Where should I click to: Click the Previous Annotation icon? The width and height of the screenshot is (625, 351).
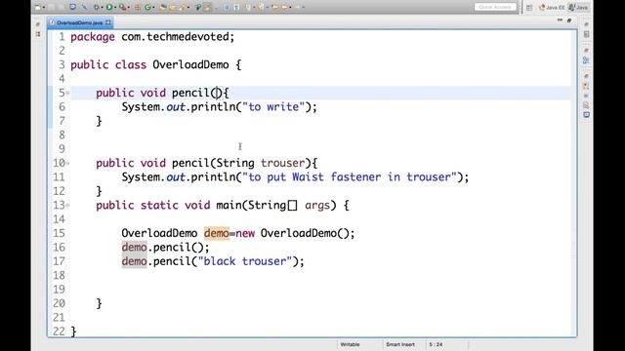coord(261,7)
